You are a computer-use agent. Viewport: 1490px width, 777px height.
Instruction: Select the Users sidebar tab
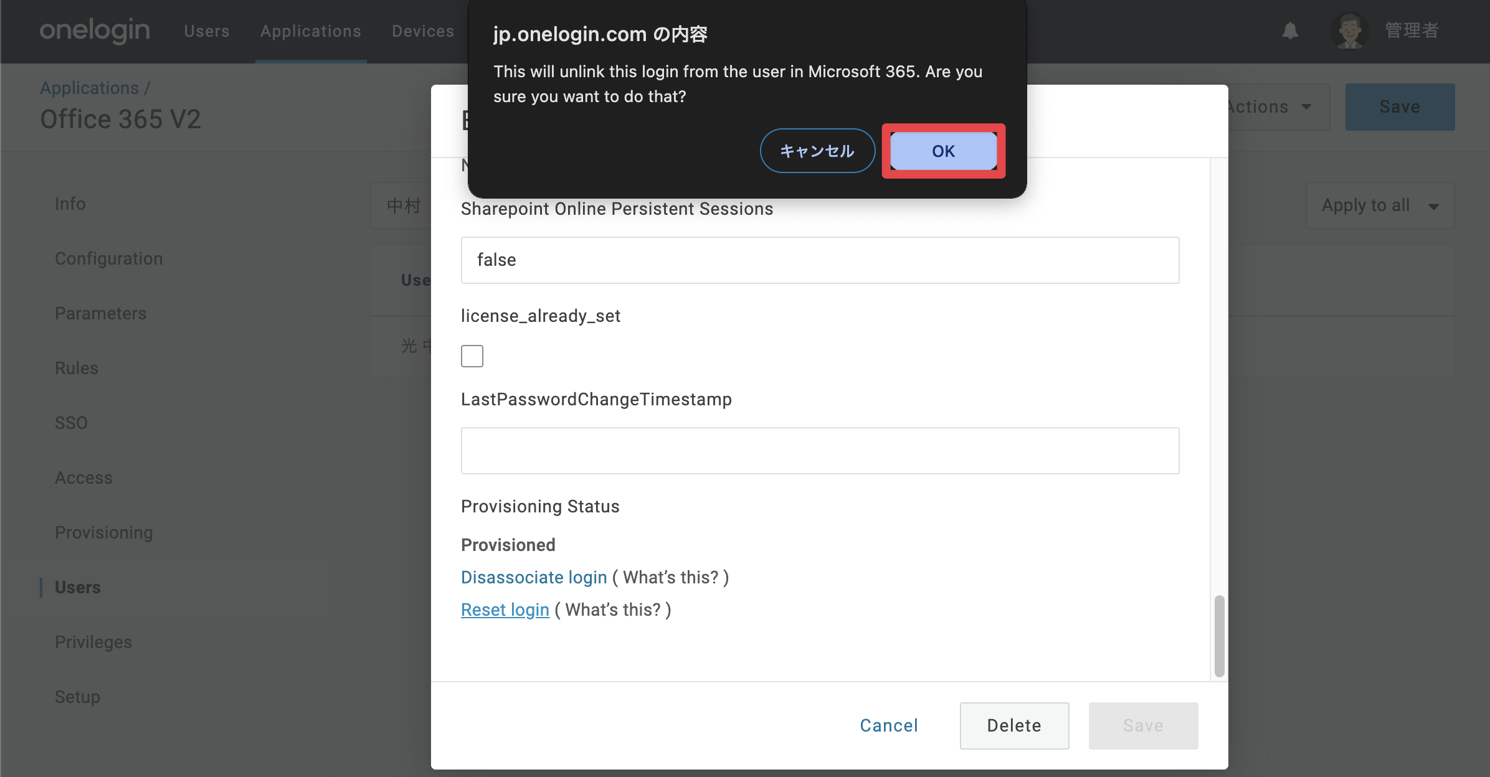coord(78,588)
